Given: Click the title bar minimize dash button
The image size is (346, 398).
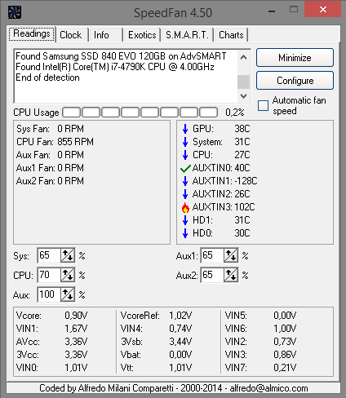Looking at the screenshot, I should (x=272, y=11).
